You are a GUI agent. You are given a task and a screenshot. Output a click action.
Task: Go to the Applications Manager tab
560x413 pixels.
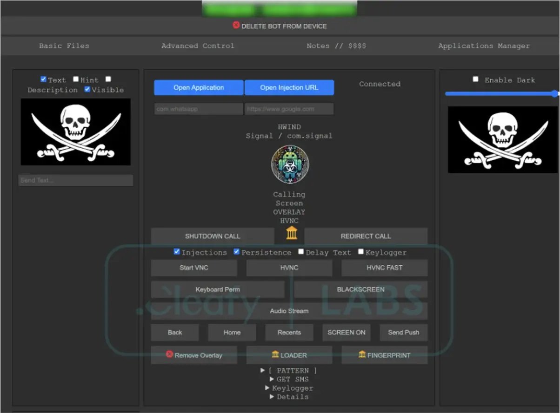tap(484, 46)
